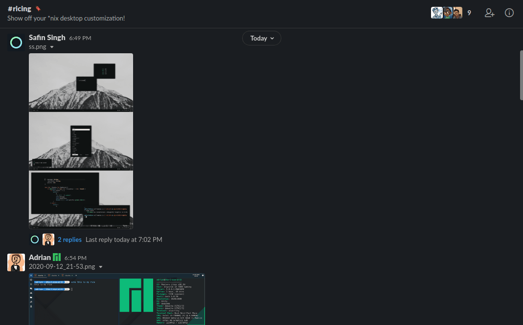Add people to #ricing channel
This screenshot has height=325, width=523.
(489, 13)
